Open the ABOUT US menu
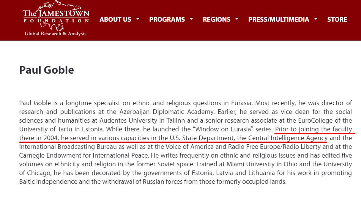This screenshot has height=202, width=361. tap(115, 19)
